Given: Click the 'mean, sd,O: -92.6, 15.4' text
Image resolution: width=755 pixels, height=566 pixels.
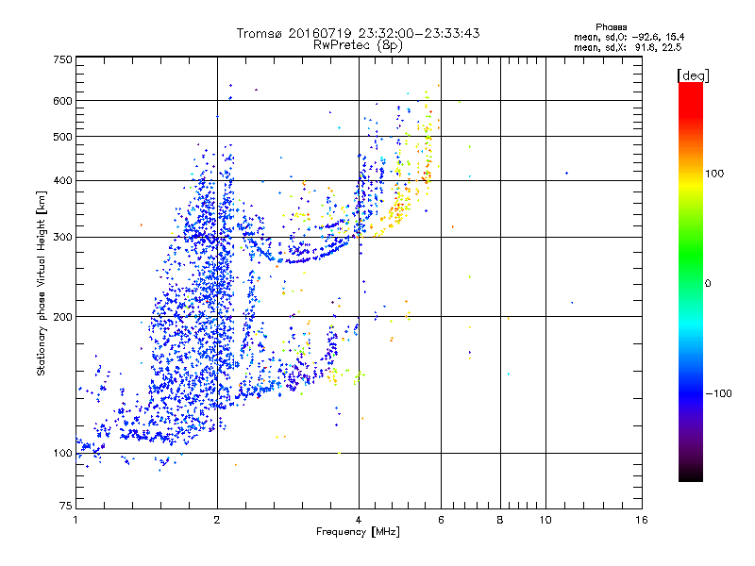Looking at the screenshot, I should (629, 37).
